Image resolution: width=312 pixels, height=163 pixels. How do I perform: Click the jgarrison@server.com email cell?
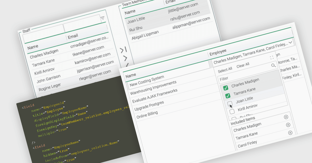coord(95,67)
